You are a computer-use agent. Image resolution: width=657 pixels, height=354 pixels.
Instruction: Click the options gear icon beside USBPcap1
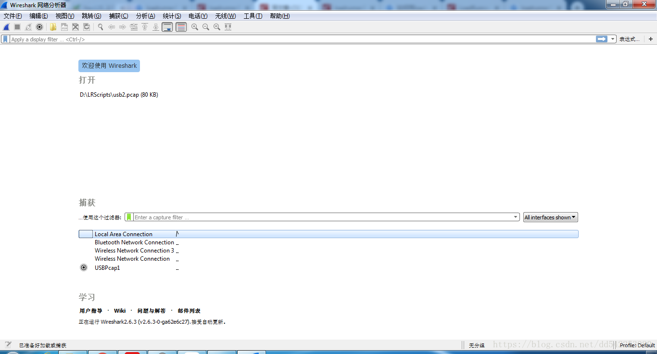[x=84, y=267]
